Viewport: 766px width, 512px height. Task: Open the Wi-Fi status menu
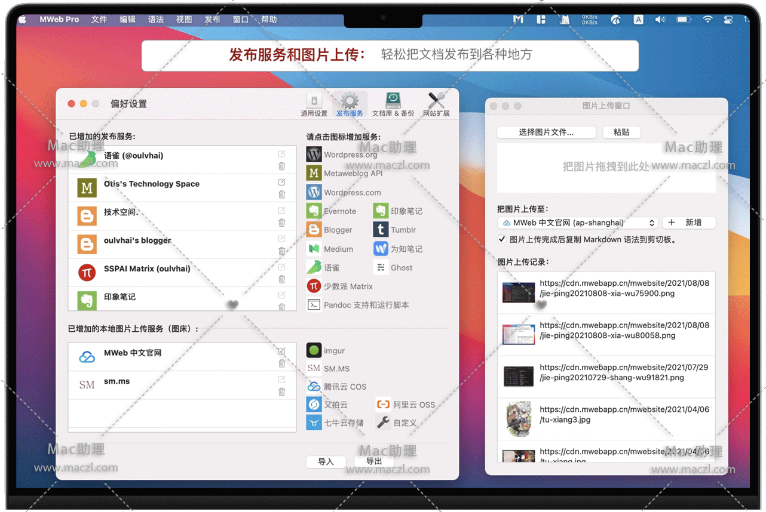click(x=707, y=19)
